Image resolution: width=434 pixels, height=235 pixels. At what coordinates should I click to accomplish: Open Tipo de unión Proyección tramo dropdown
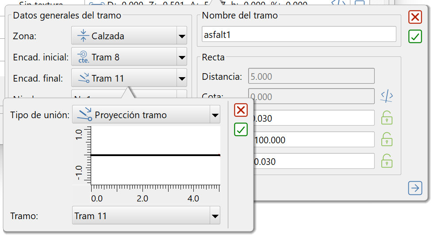[x=215, y=116]
